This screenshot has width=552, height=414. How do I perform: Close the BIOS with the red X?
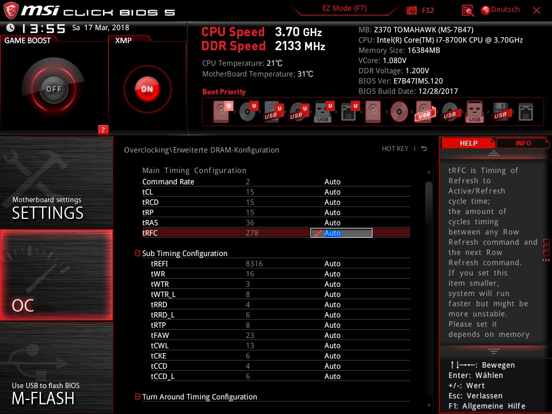(536, 11)
